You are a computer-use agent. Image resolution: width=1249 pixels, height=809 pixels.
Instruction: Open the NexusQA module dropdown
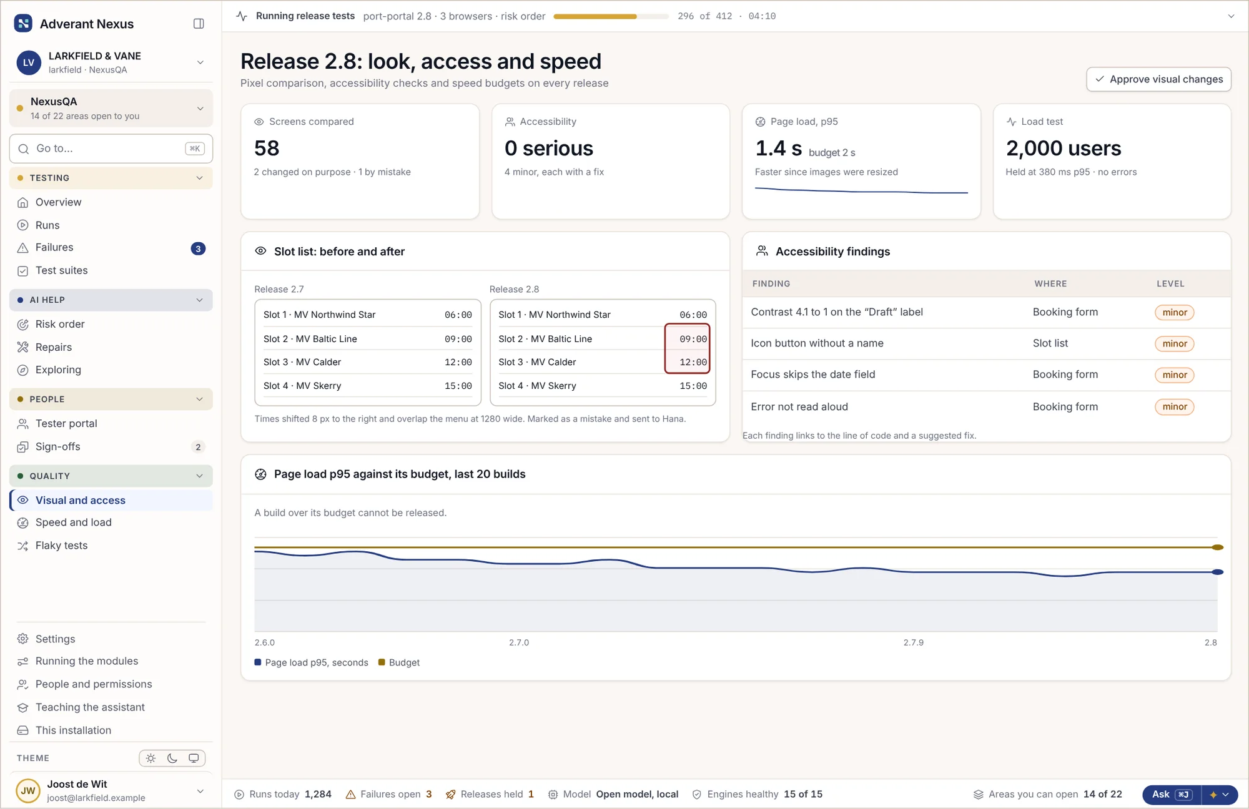[x=111, y=108]
